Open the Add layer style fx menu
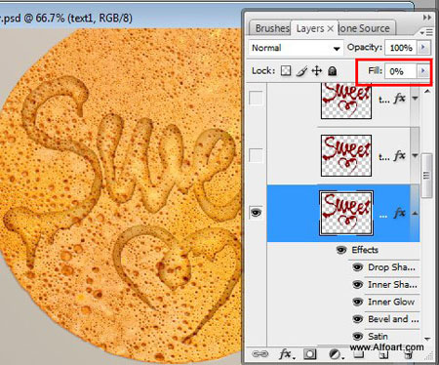 click(x=286, y=354)
